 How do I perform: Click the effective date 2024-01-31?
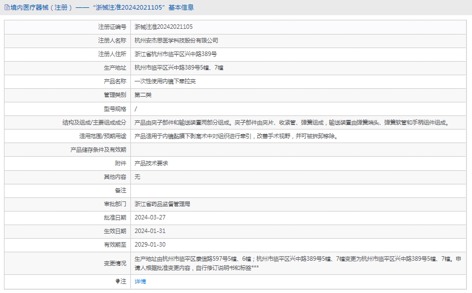tap(150, 231)
